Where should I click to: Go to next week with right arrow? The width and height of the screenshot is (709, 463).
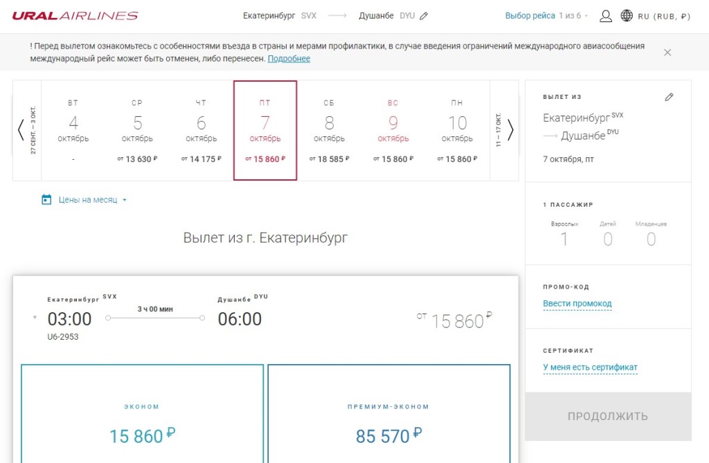(510, 130)
